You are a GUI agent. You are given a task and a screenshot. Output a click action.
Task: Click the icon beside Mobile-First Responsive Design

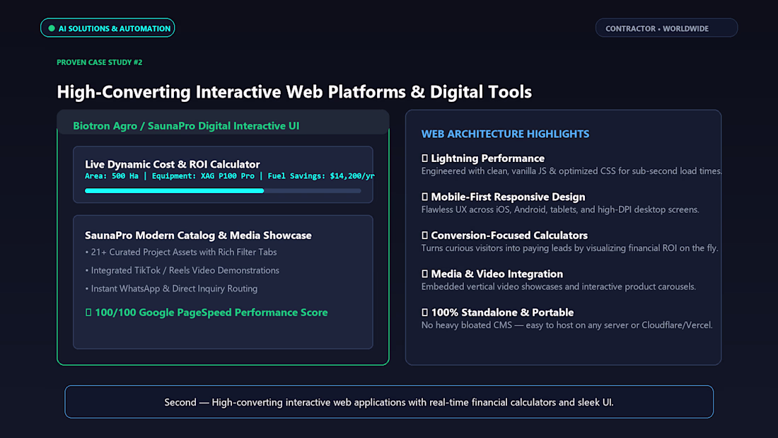click(x=424, y=197)
